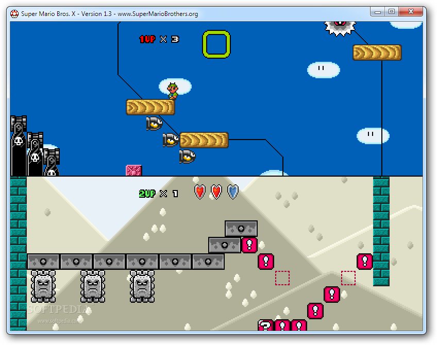Click the spiky grinder saw at top
Screen dimensions: 437x345
click(x=340, y=28)
